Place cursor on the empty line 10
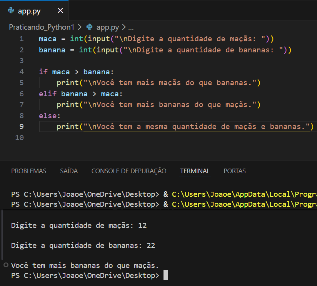Viewport: 317px width, 286px height. pyautogui.click(x=58, y=137)
